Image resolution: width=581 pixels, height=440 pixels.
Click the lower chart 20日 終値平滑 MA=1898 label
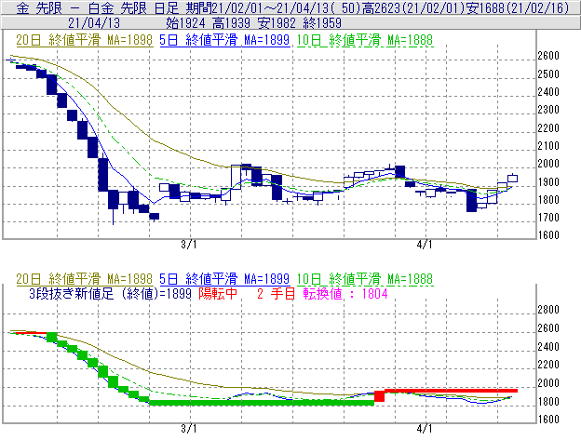coord(85,279)
